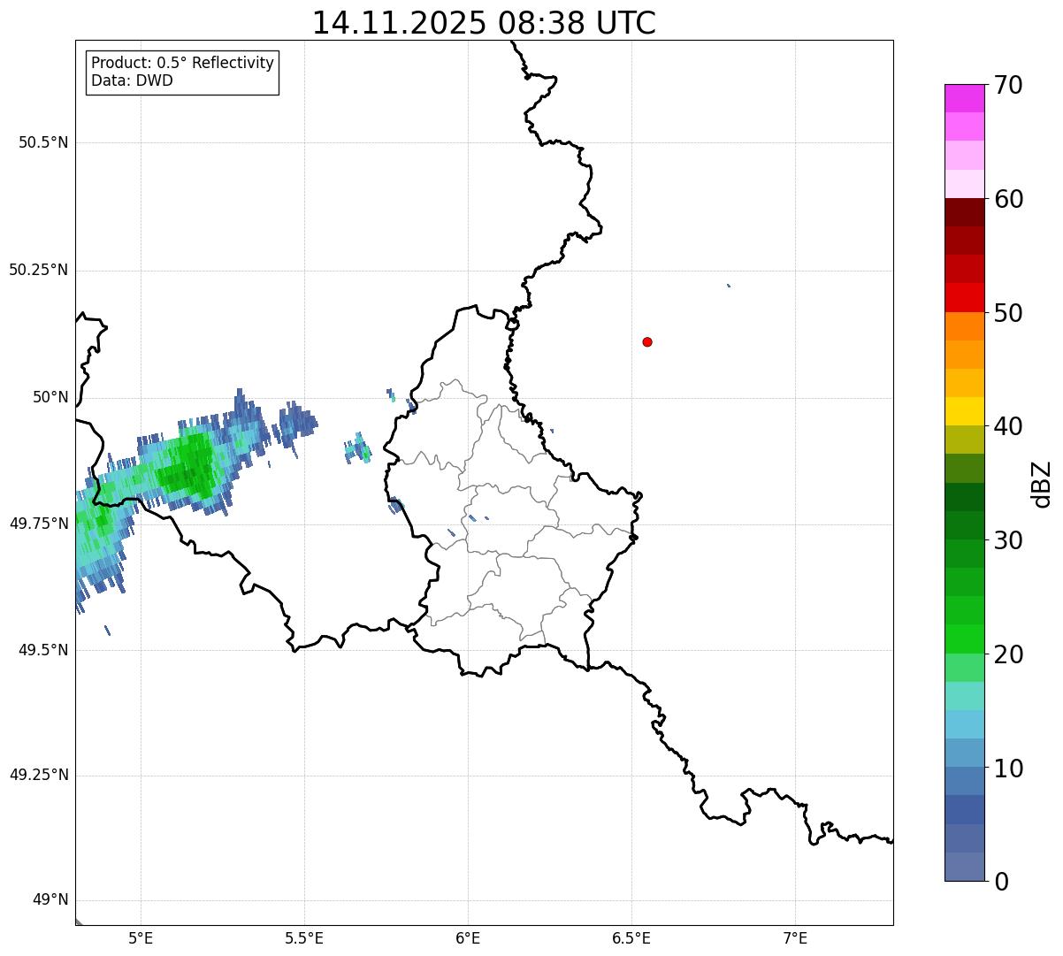Pick the dark maroon swatch below 60
This screenshot has height=956, width=1063.
point(964,212)
